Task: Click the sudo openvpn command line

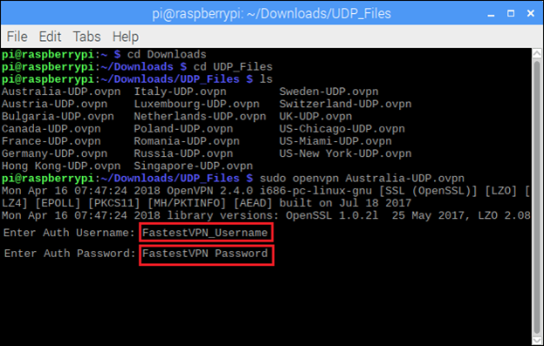Action: pos(362,179)
